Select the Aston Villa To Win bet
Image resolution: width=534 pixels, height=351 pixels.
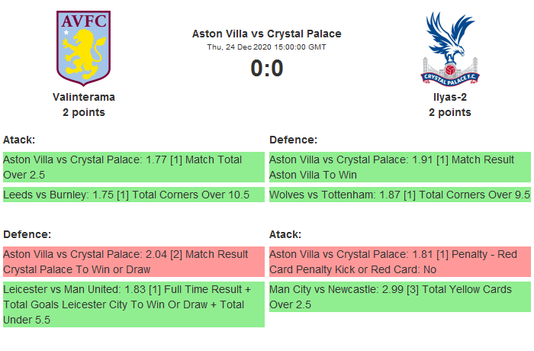(x=399, y=167)
